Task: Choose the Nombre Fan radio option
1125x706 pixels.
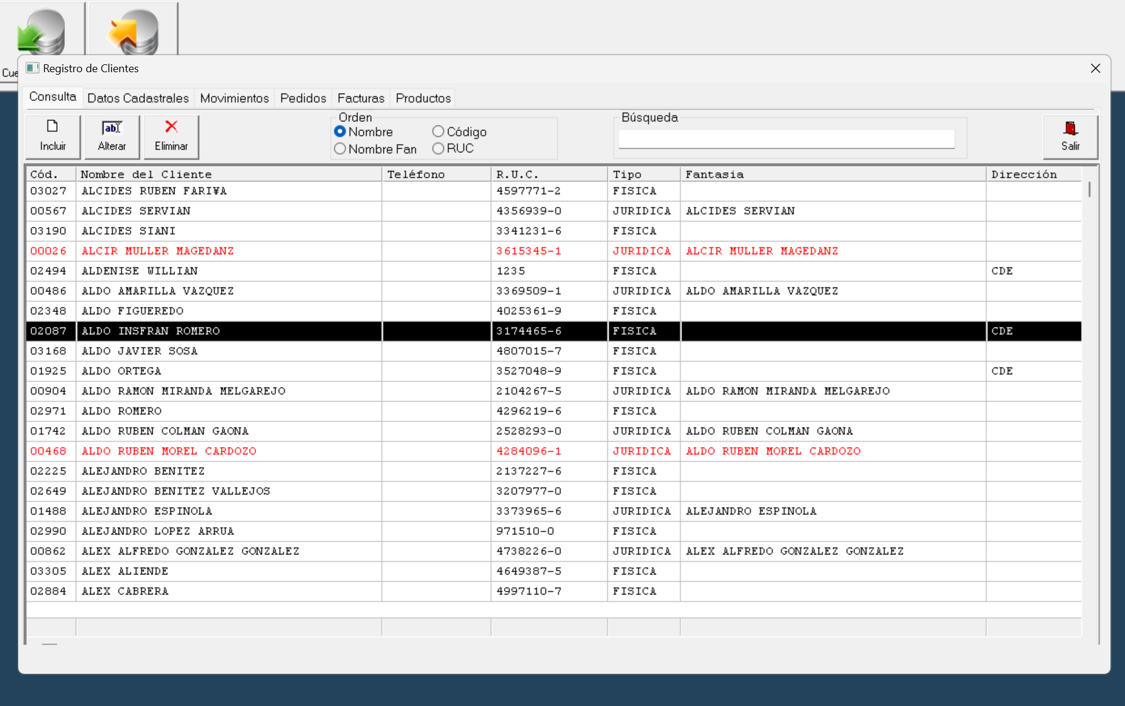Action: [340, 149]
